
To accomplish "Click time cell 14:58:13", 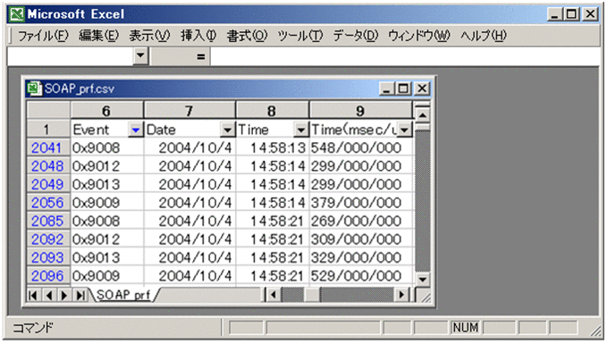I will (273, 147).
